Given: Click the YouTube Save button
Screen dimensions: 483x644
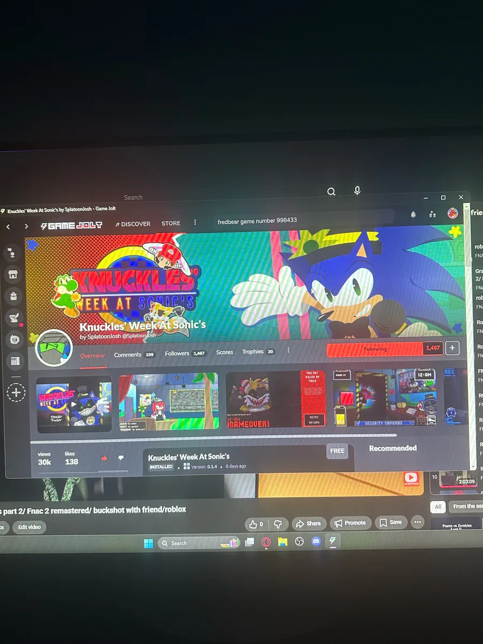Looking at the screenshot, I should 390,522.
